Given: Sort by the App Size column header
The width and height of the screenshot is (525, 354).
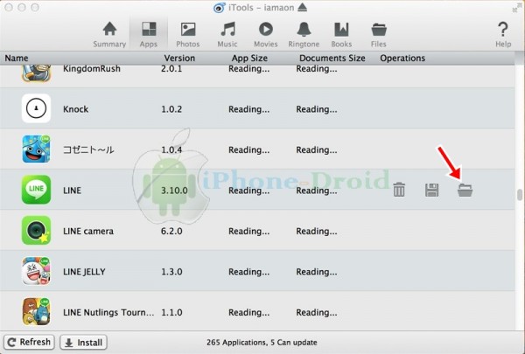Looking at the screenshot, I should [x=249, y=59].
